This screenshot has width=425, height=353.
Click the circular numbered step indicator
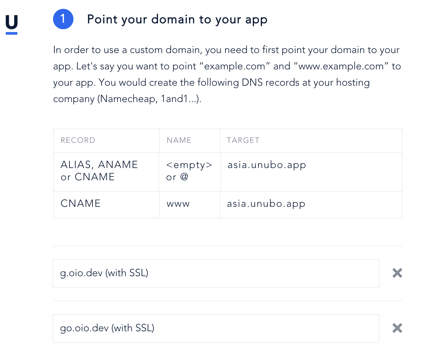click(x=63, y=19)
